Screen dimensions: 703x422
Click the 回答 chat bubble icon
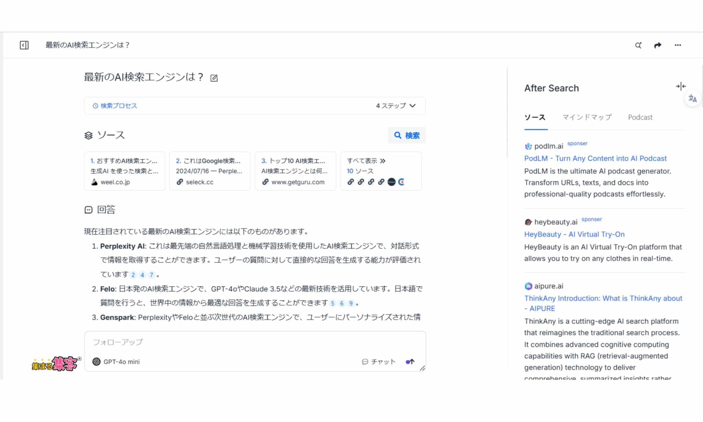(88, 210)
